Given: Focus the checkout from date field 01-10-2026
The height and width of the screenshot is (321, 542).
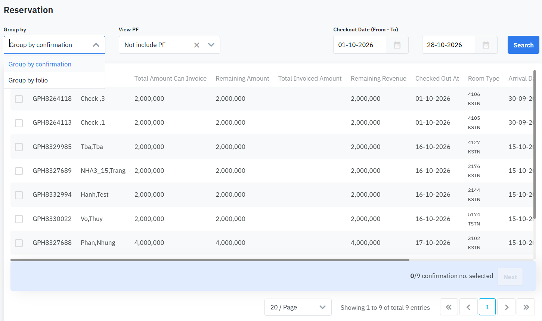Looking at the screenshot, I should coord(360,45).
